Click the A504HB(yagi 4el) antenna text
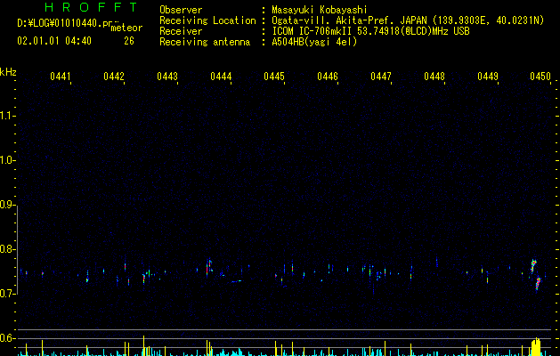 coord(314,42)
